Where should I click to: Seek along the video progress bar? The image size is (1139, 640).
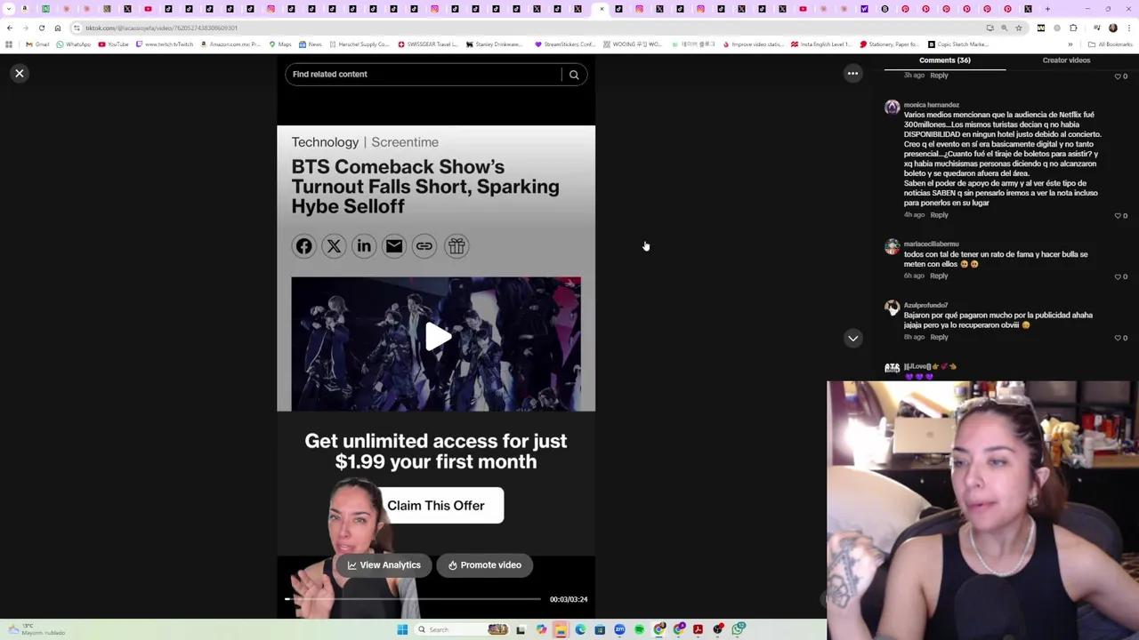(413, 599)
